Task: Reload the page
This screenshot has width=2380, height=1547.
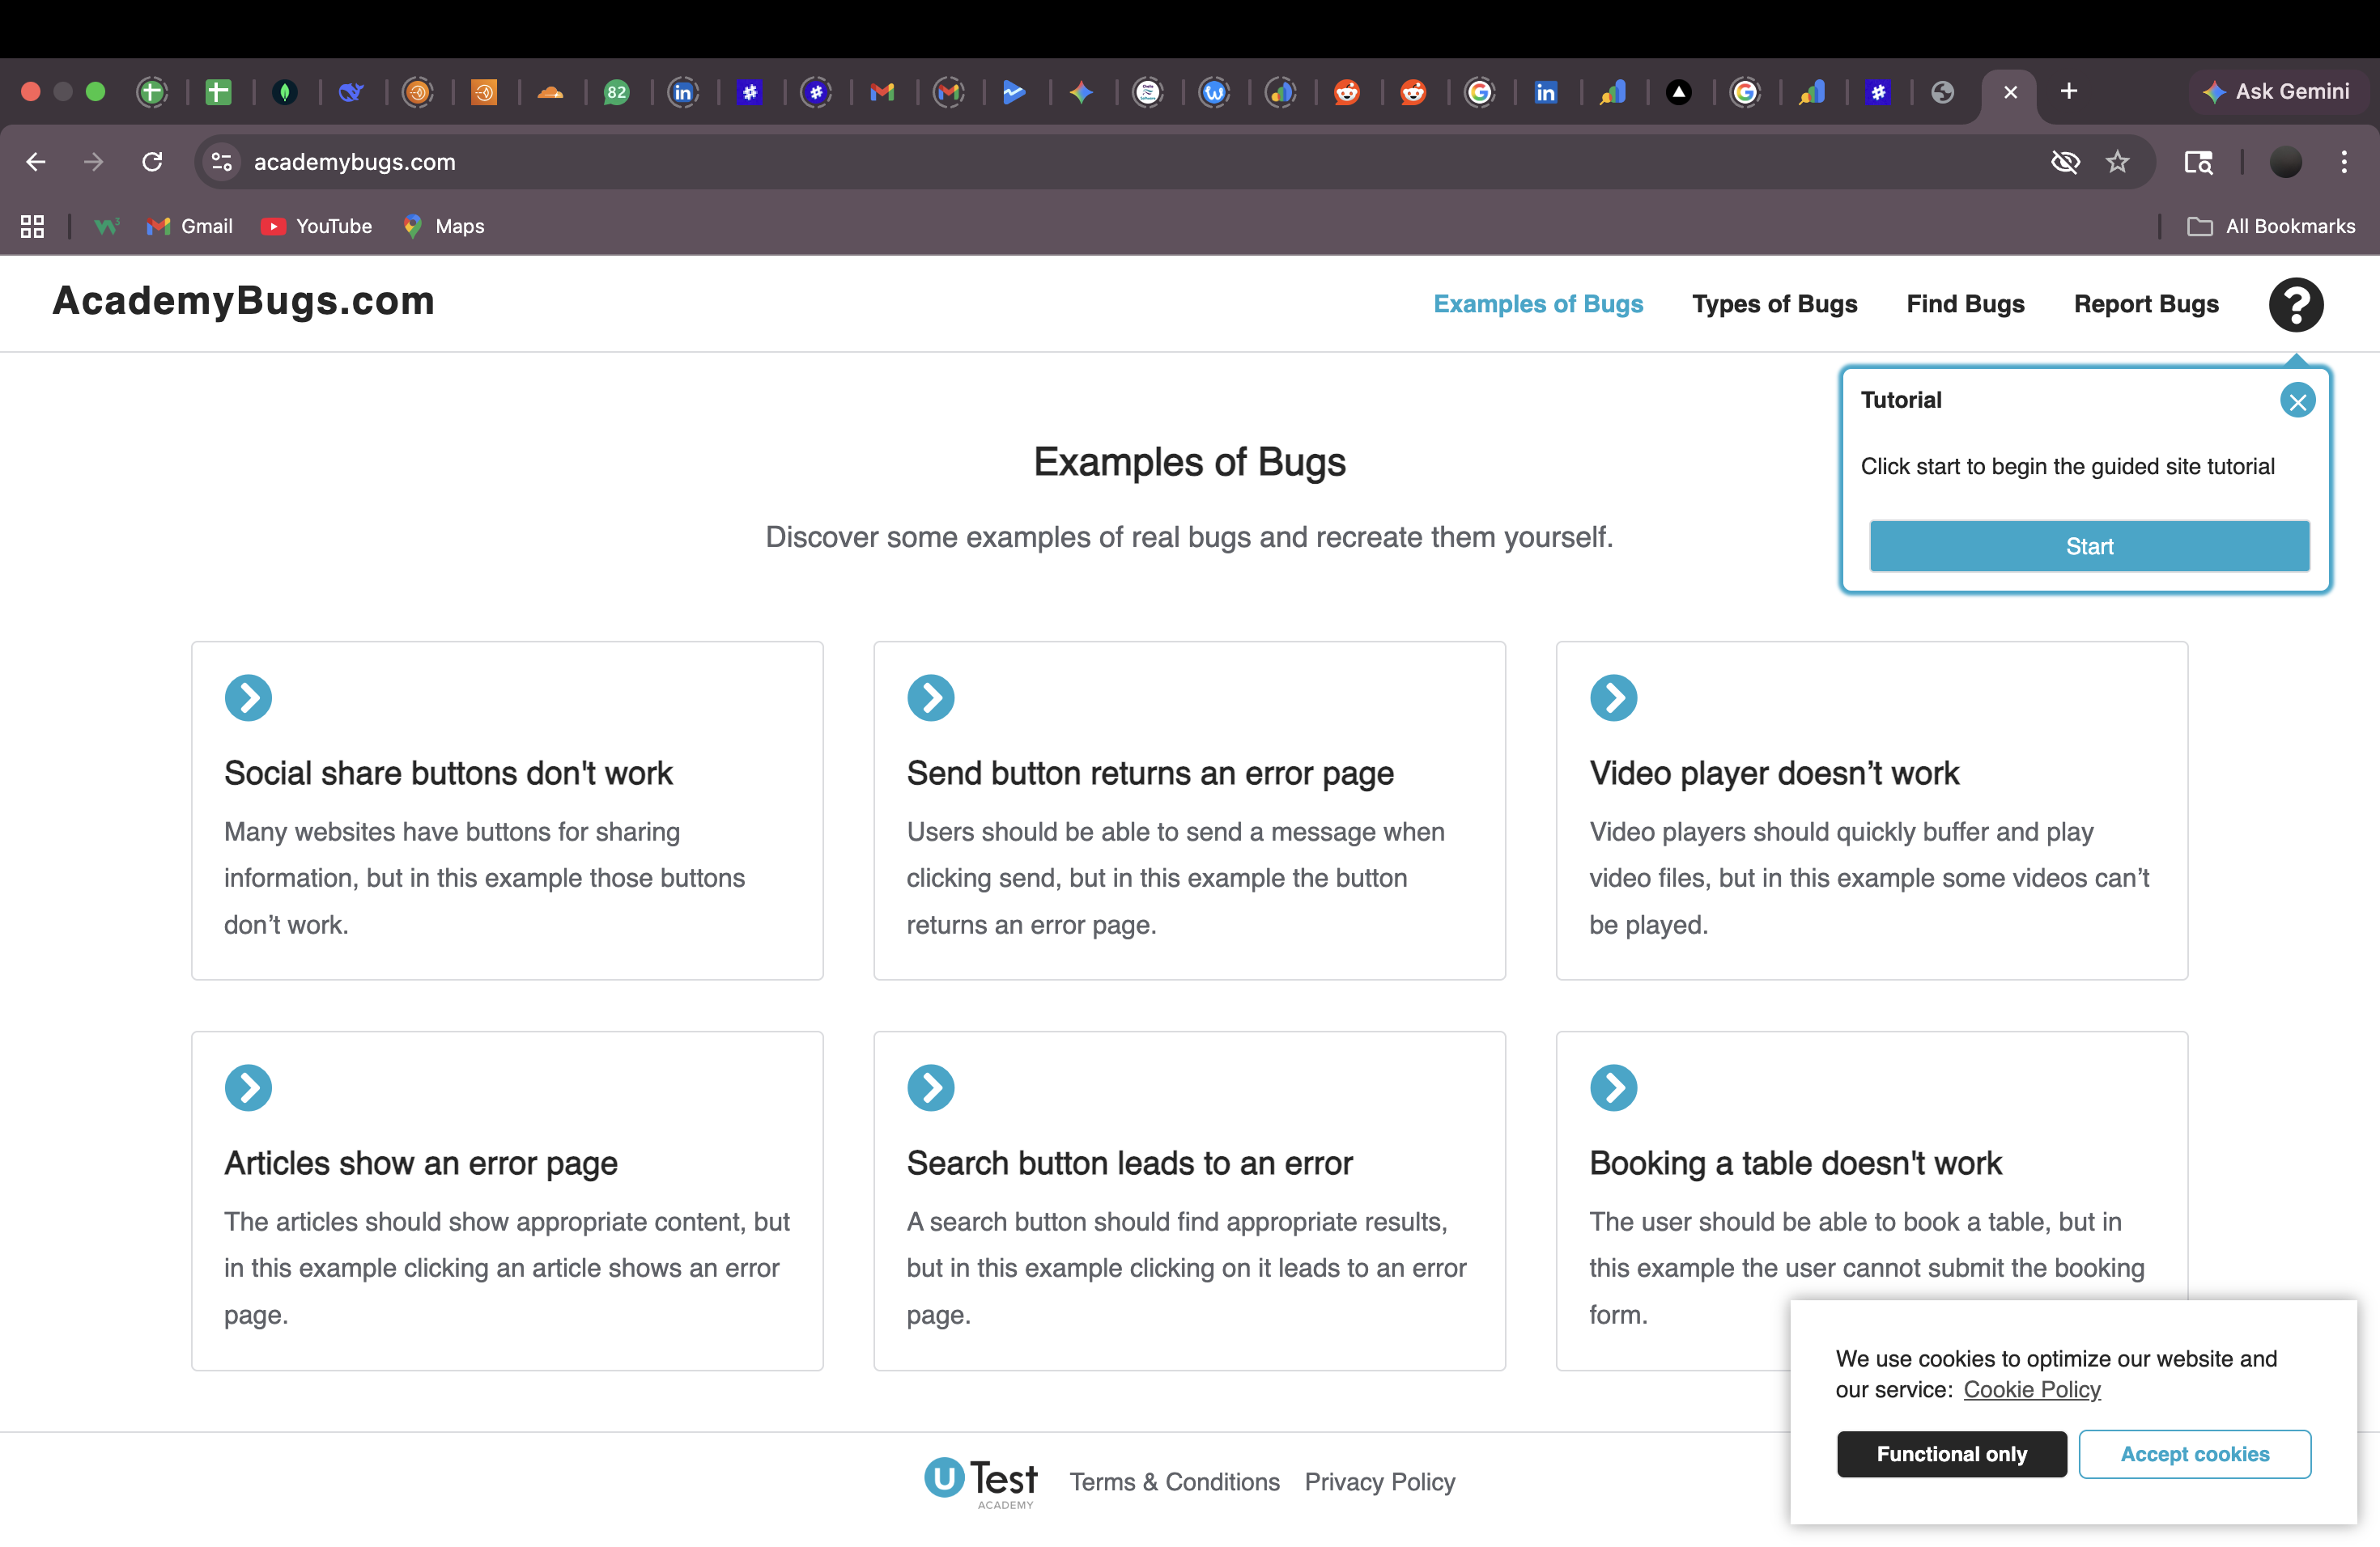Action: (x=152, y=162)
